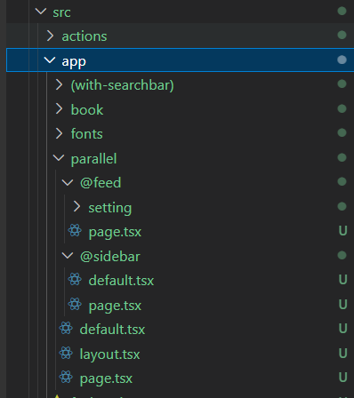Screen dimensions: 354x398
Task: Collapse the @sidebar slot folder
Action: pos(68,256)
